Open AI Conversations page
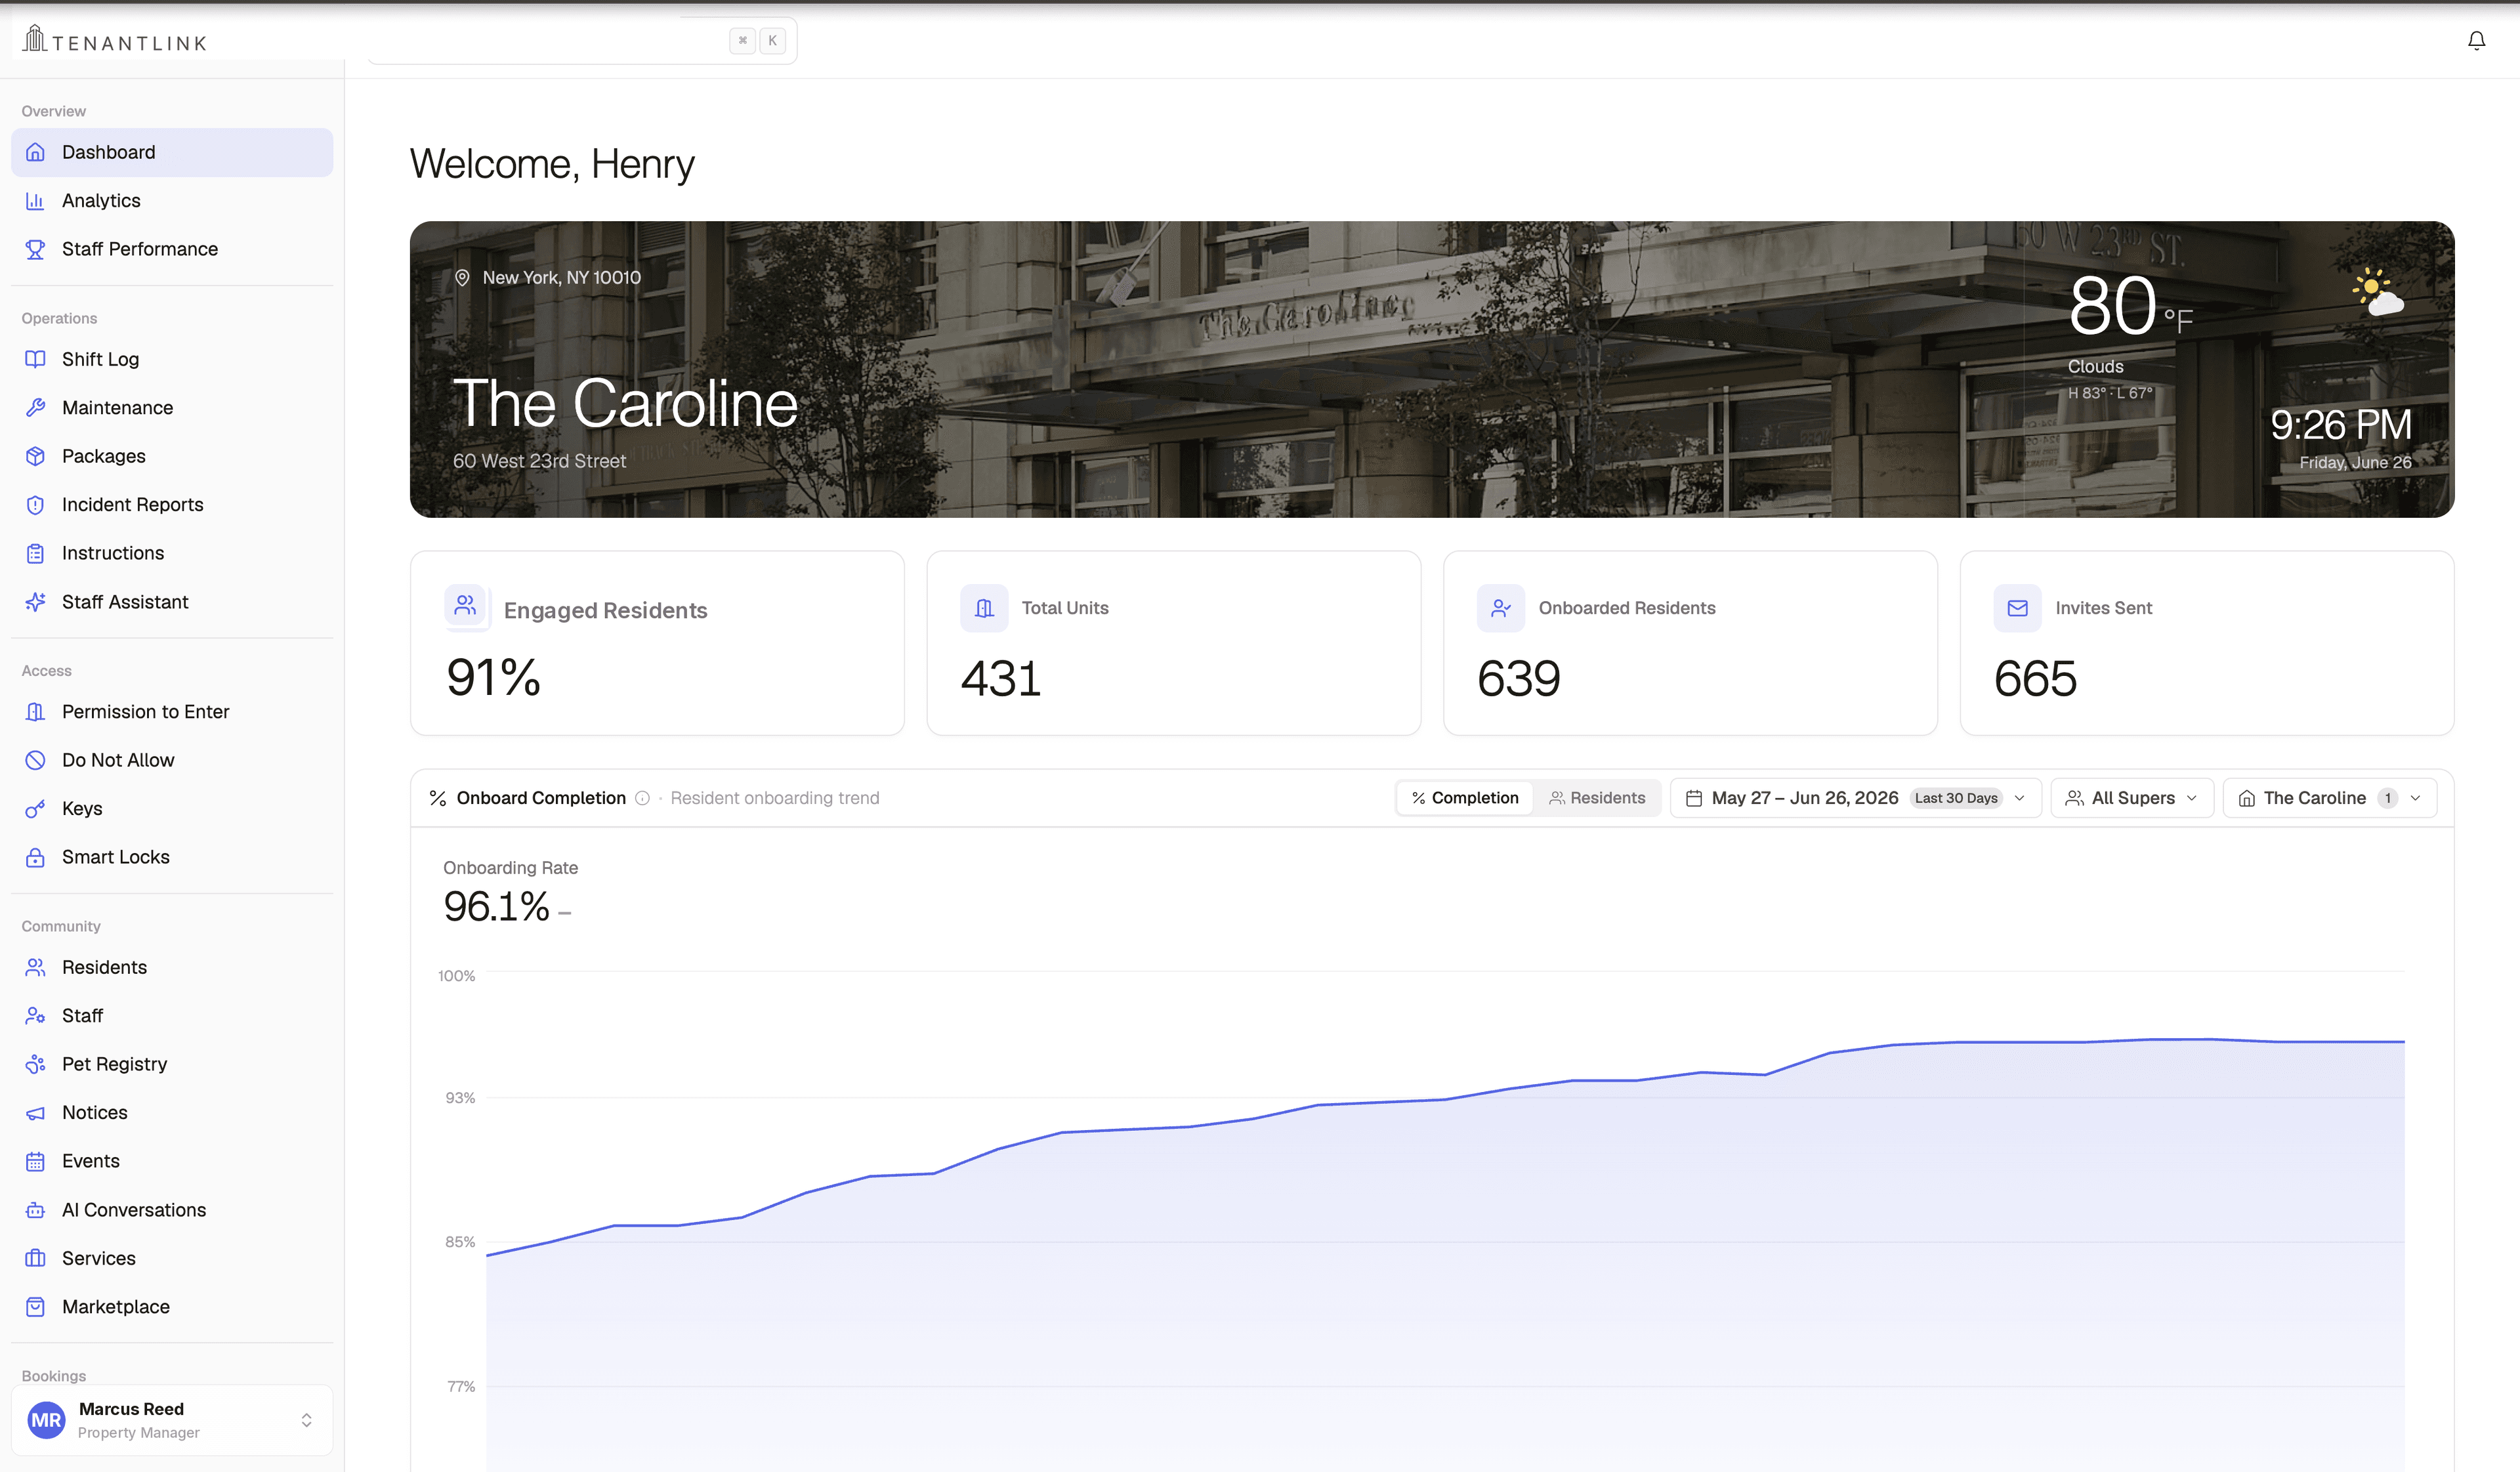This screenshot has width=2520, height=1472. click(x=172, y=1210)
